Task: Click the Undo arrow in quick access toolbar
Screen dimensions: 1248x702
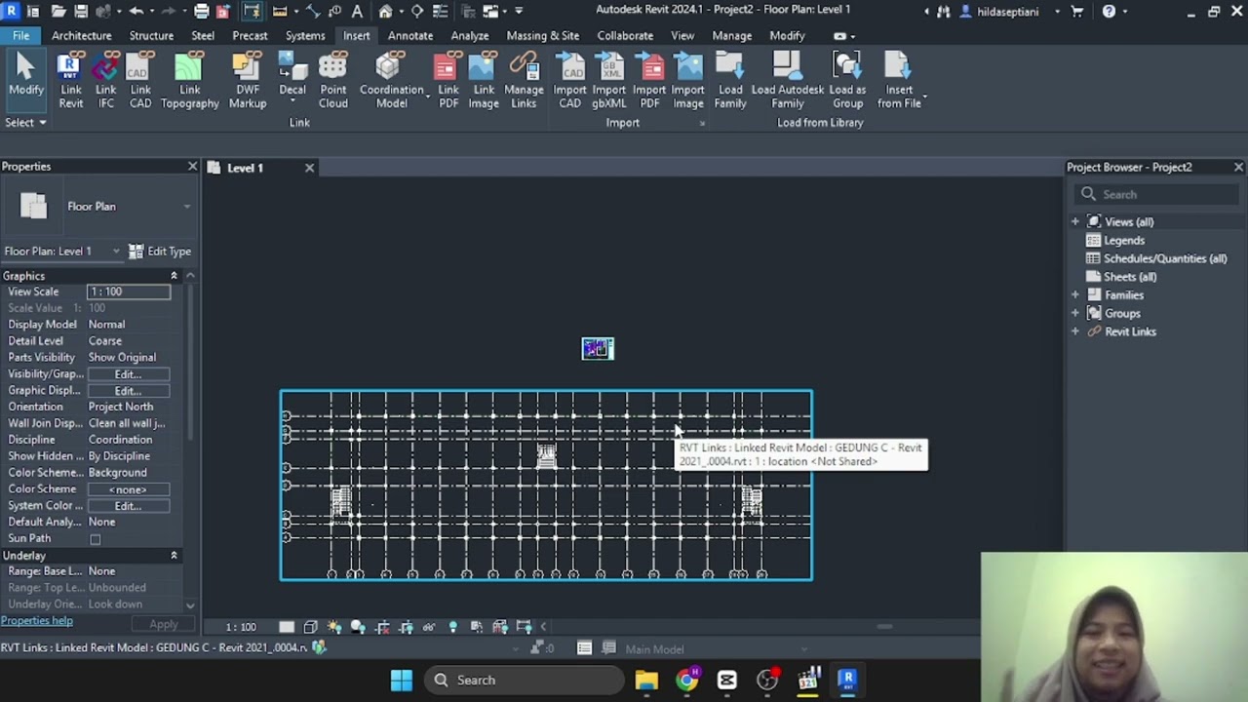Action: coord(136,12)
